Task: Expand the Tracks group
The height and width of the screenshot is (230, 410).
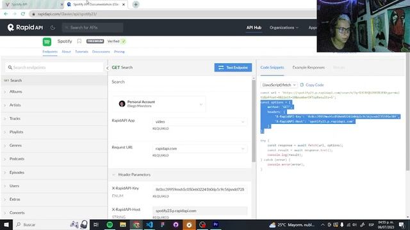Action: (x=54, y=118)
